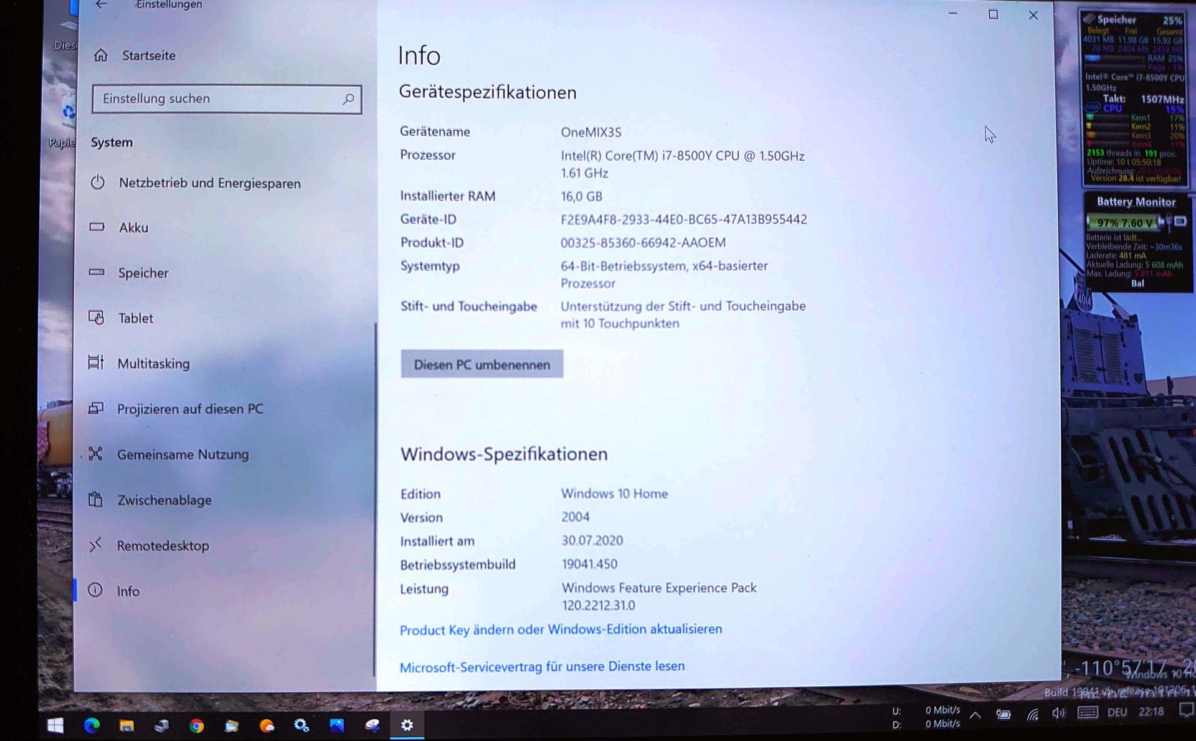Viewport: 1196px width, 741px height.
Task: Click the battery tray icon
Action: [x=1004, y=714]
